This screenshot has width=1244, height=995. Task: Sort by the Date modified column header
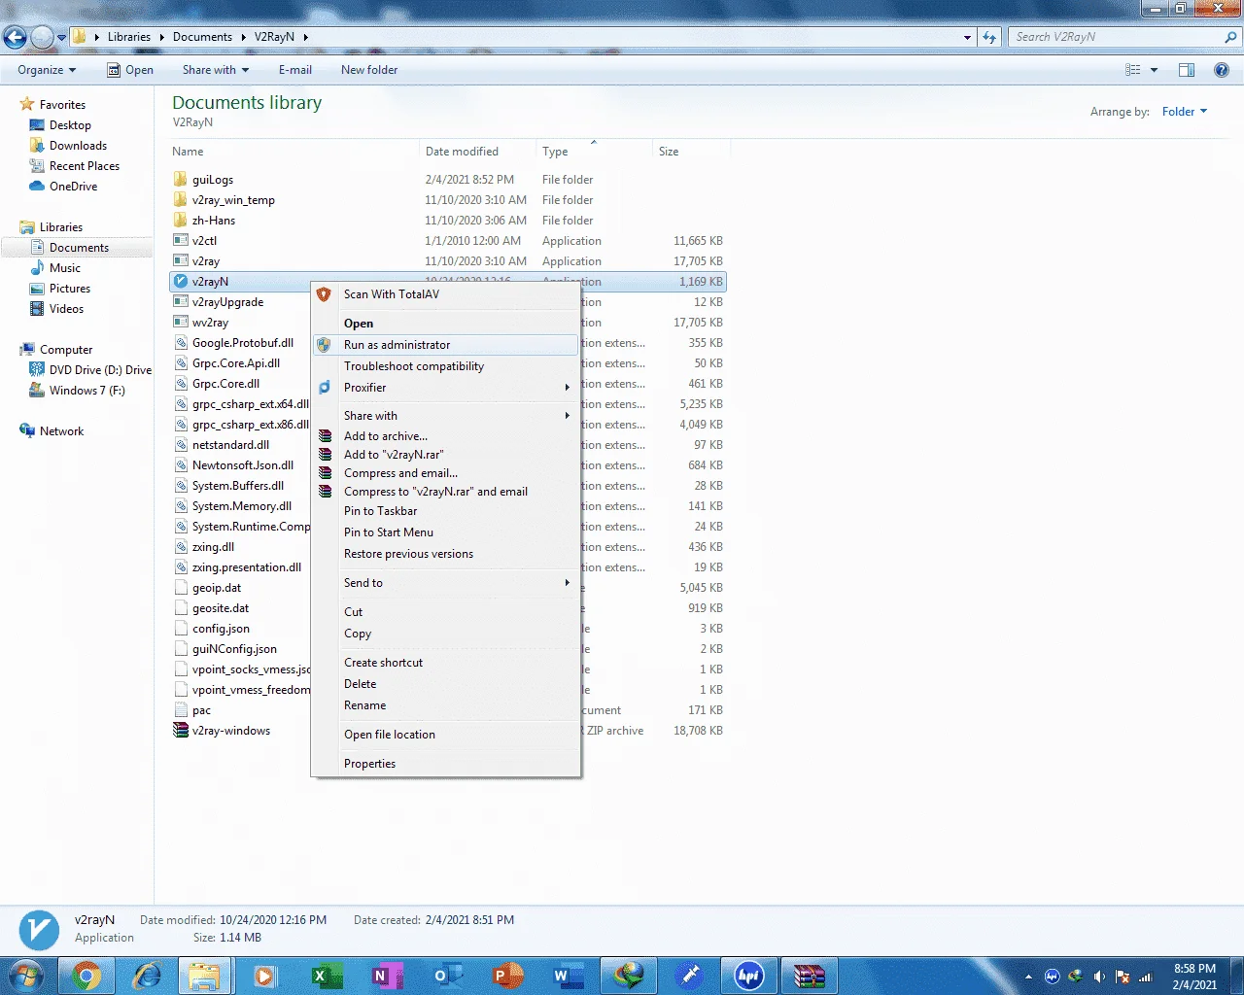coord(478,152)
